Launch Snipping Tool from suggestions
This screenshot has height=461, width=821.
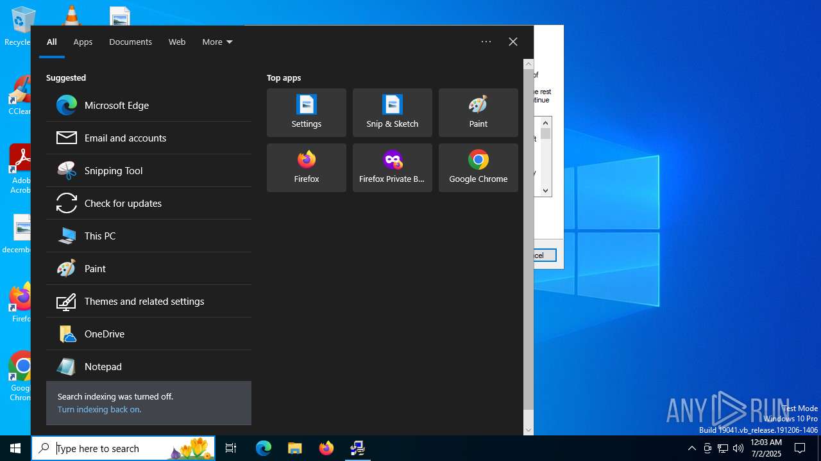coord(149,170)
